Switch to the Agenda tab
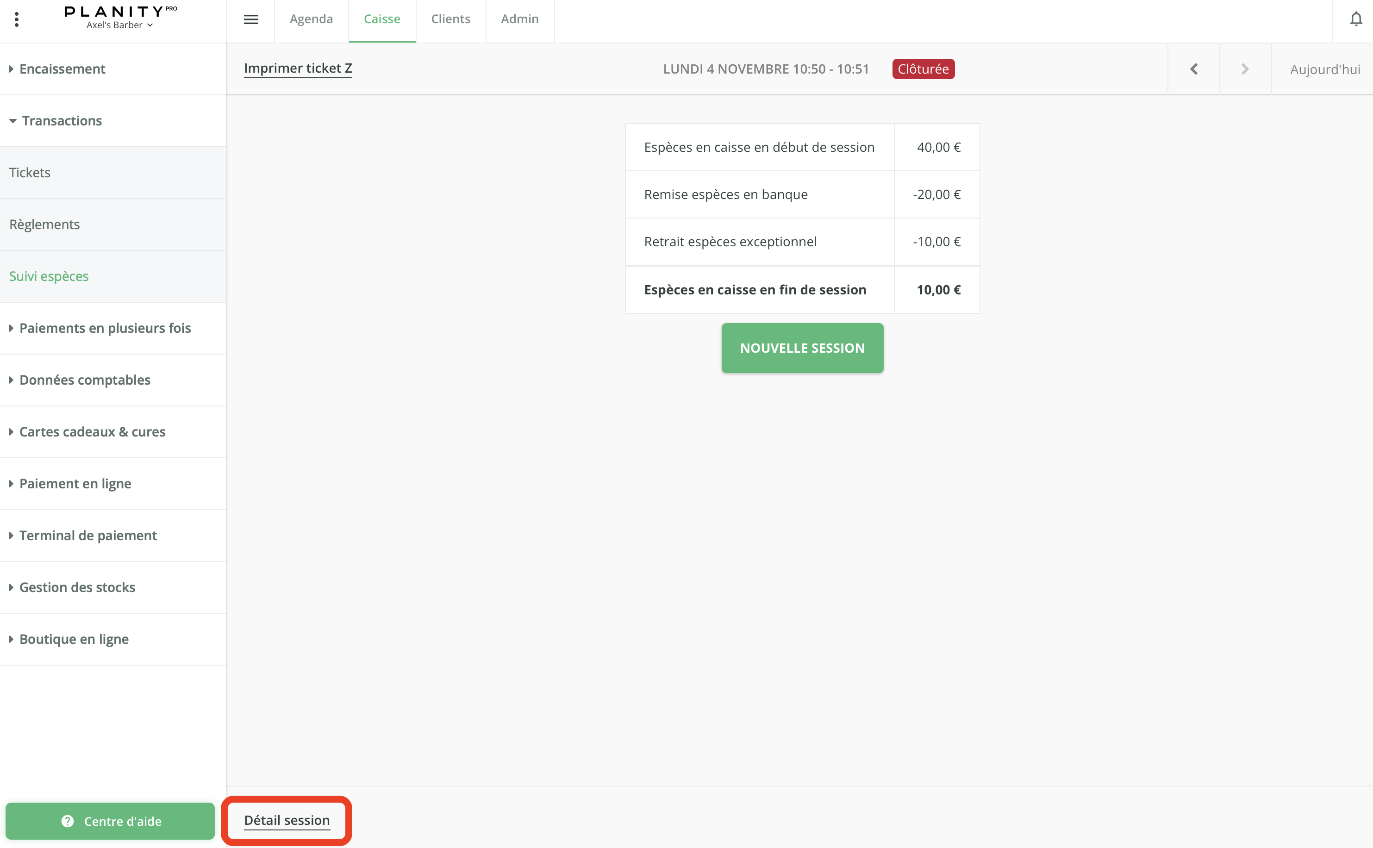1373x848 pixels. tap(311, 19)
